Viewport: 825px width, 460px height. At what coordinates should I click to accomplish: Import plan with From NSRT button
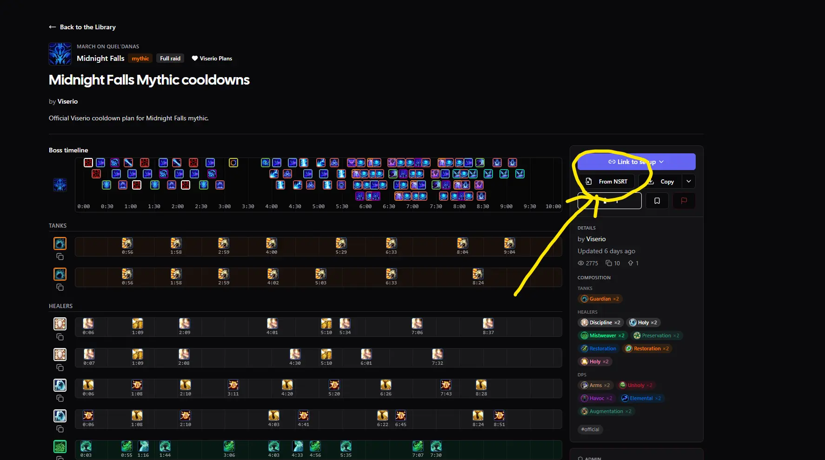click(x=606, y=181)
